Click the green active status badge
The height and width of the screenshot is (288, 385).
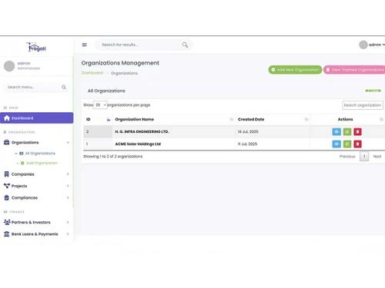[373, 91]
